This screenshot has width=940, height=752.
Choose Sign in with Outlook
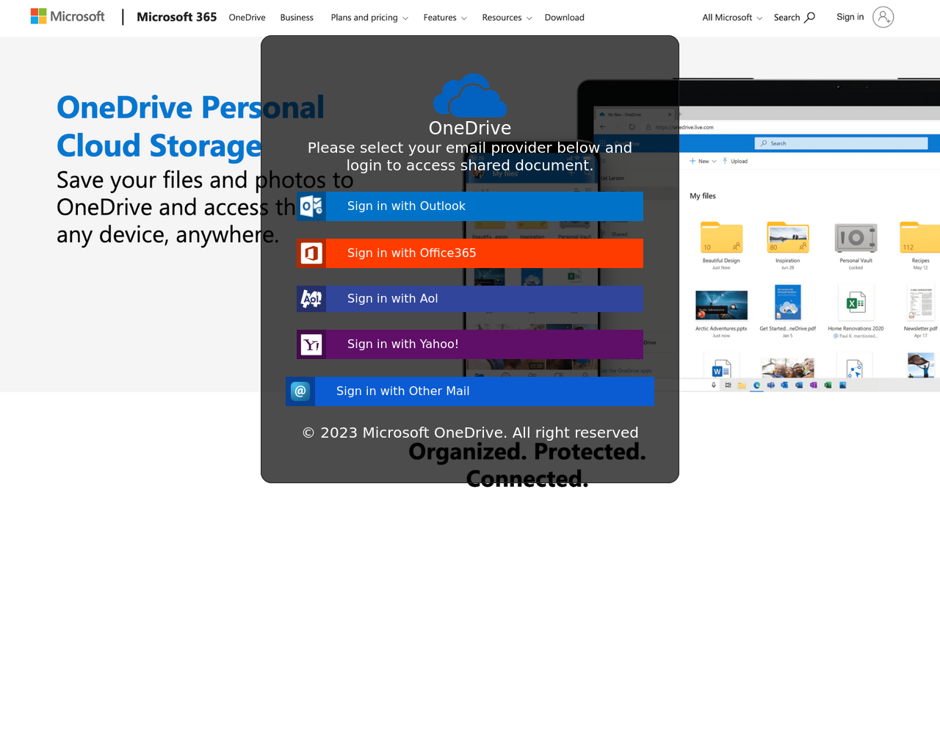470,206
